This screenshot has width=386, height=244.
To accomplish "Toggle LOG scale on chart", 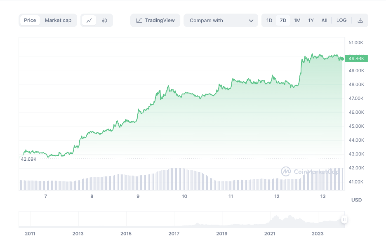I will coord(341,21).
